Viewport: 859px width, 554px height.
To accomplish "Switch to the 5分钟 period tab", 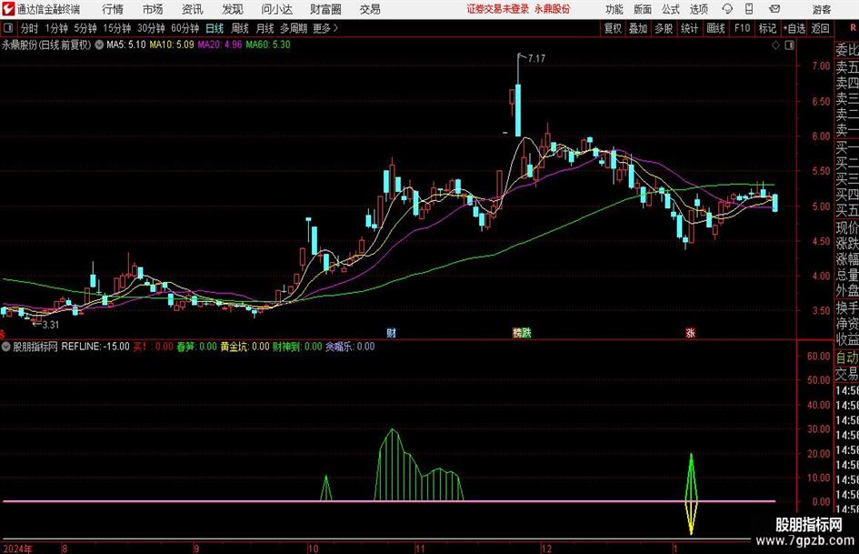I will [85, 28].
